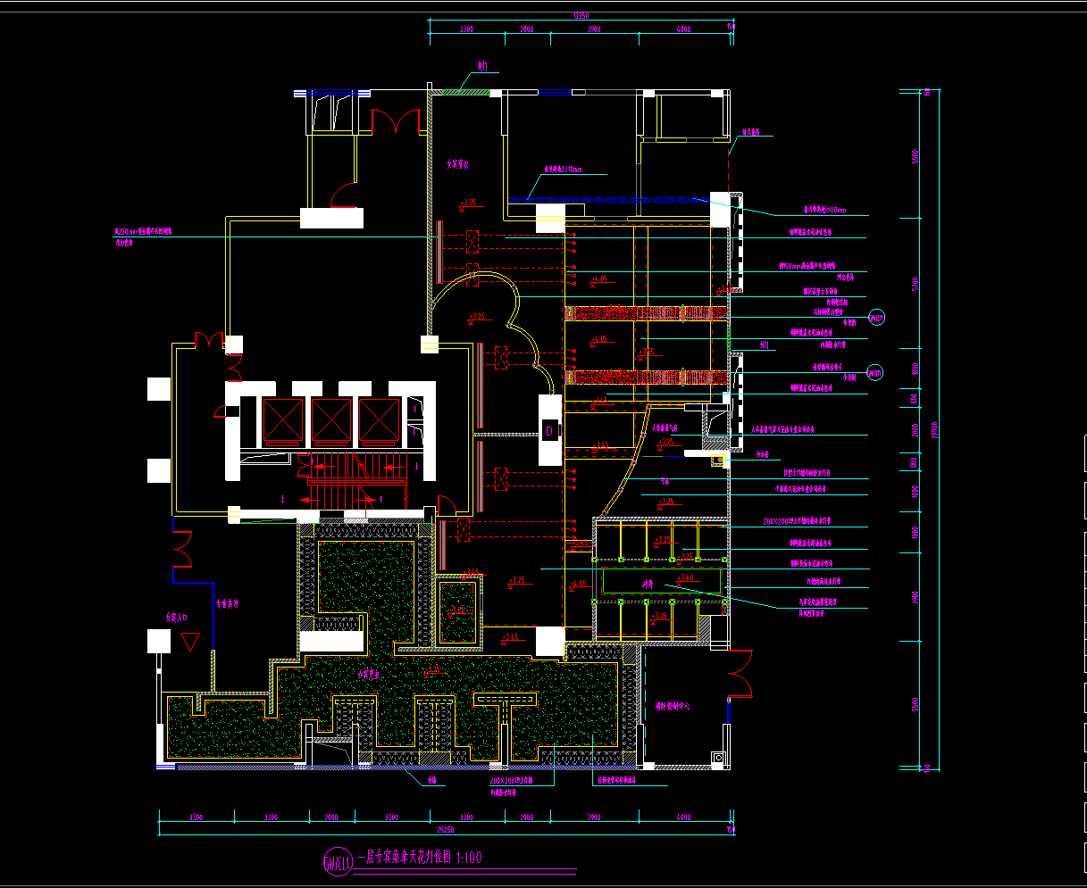Image resolution: width=1087 pixels, height=888 pixels.
Task: Click the 200x200 annotation text at right
Action: (798, 520)
